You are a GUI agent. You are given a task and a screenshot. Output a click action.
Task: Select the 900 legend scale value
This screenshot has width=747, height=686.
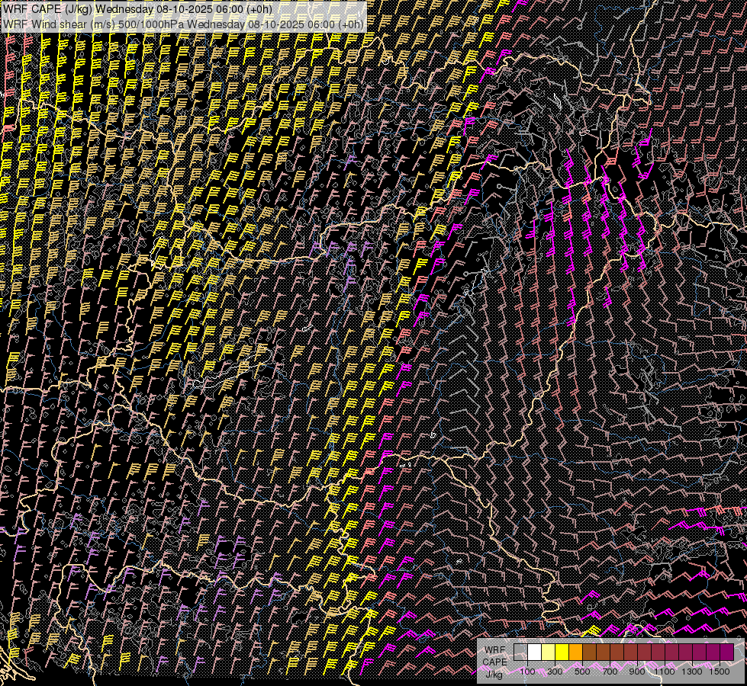pos(637,672)
